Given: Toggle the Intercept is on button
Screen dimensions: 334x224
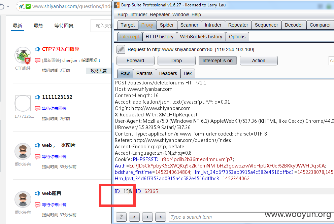Looking at the screenshot, I should click(218, 61).
